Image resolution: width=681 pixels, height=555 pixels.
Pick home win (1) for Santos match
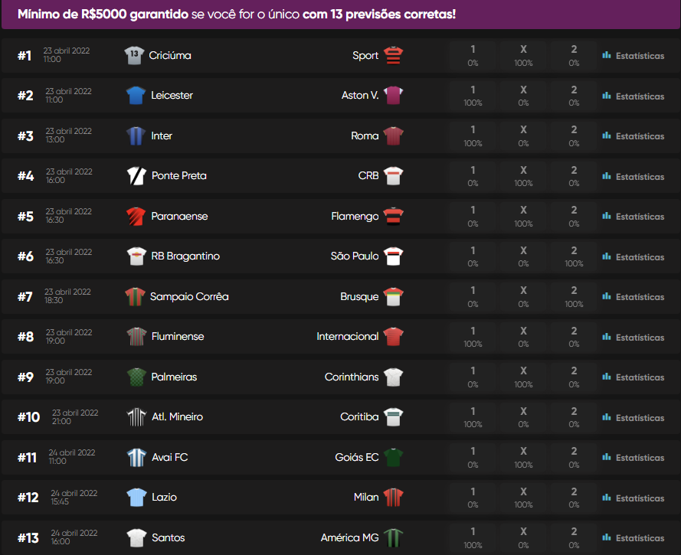(x=473, y=537)
